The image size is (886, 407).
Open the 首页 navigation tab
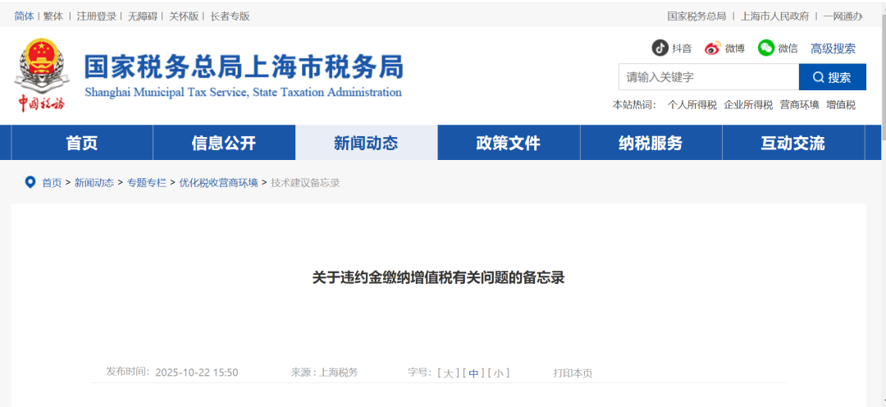click(82, 143)
